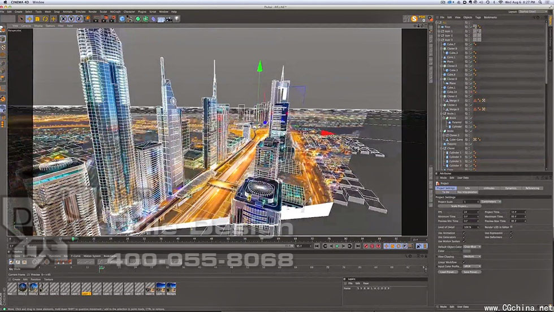The width and height of the screenshot is (554, 312).
Task: Switch to the Dynamics tab
Action: point(510,188)
